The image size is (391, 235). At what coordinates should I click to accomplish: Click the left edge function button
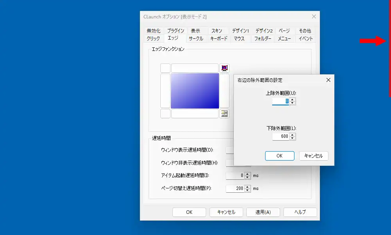tap(165, 90)
